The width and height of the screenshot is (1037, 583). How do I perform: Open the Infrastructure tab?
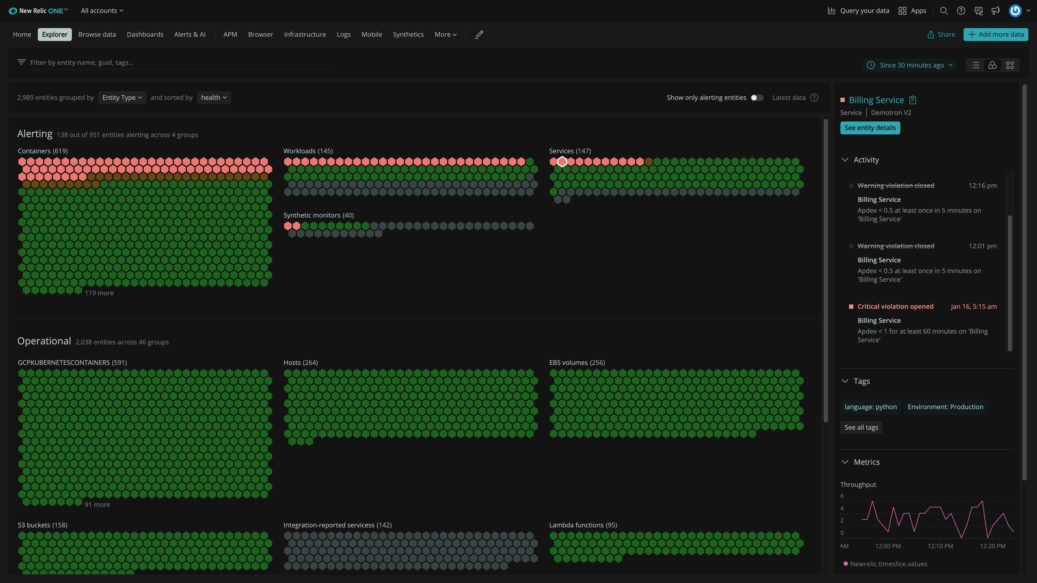[x=305, y=35]
